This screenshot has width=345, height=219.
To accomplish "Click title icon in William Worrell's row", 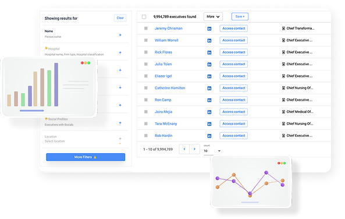I will coord(283,40).
